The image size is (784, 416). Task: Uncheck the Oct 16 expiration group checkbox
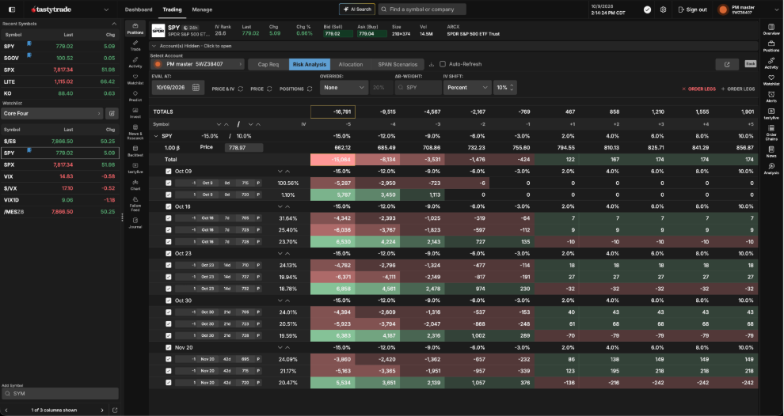tap(169, 206)
